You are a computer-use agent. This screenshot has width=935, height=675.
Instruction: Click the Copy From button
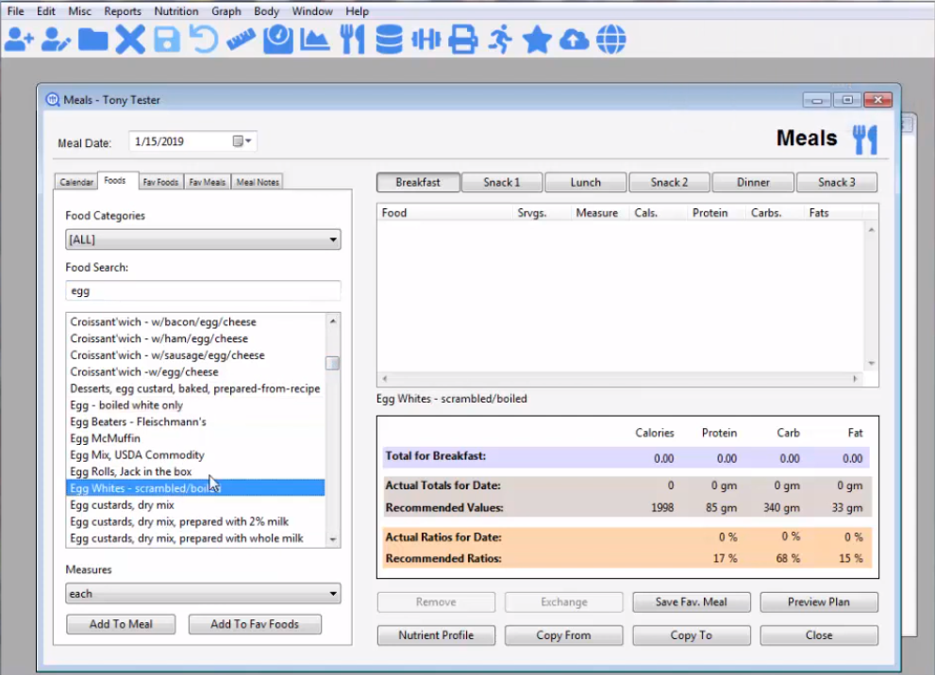click(x=563, y=635)
